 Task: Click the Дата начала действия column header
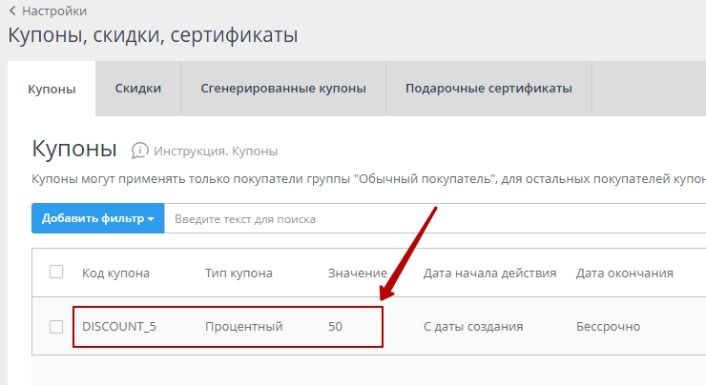point(489,274)
